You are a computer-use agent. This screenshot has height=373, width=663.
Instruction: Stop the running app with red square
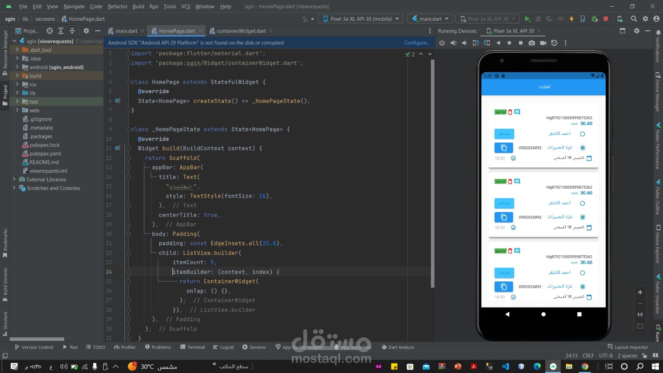(606, 19)
